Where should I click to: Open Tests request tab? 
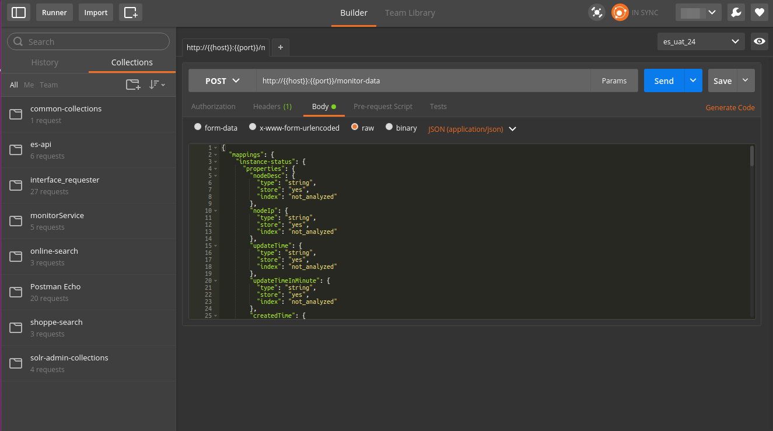(x=438, y=107)
